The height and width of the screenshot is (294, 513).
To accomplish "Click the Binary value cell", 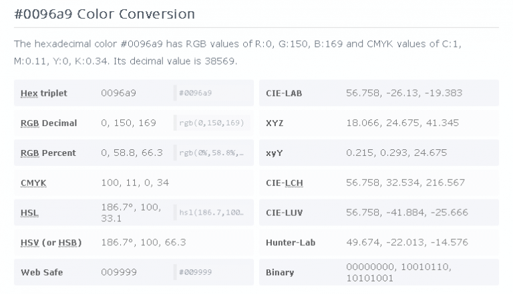I will 399,272.
